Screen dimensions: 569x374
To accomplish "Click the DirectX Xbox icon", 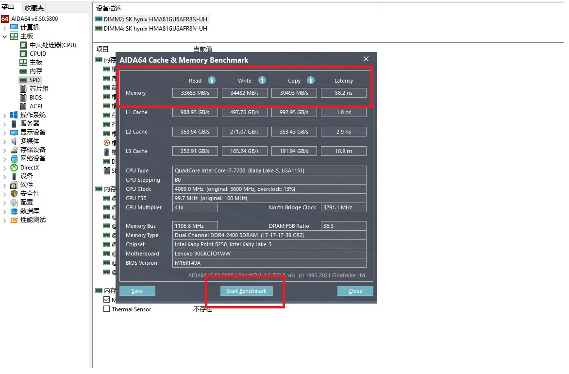I will [14, 168].
